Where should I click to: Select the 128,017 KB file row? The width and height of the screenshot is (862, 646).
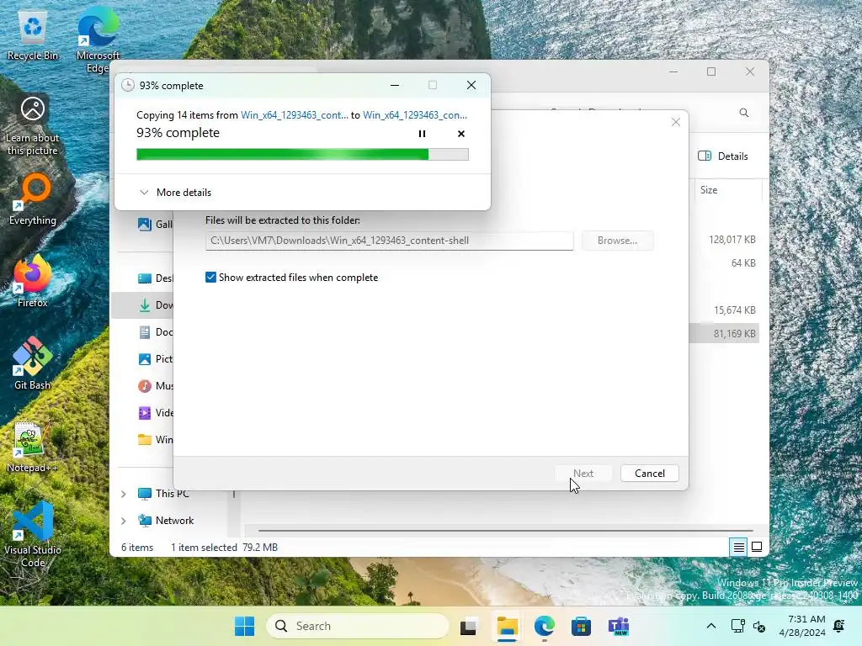pos(732,240)
